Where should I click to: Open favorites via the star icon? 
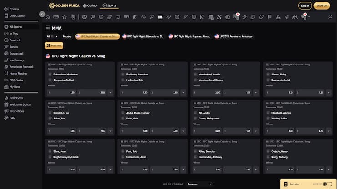[65, 17]
